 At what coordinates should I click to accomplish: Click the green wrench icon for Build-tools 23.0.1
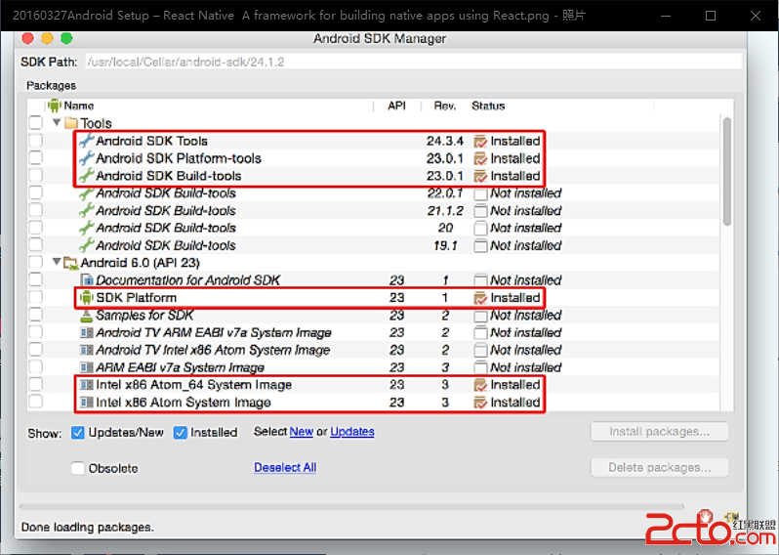pos(87,176)
